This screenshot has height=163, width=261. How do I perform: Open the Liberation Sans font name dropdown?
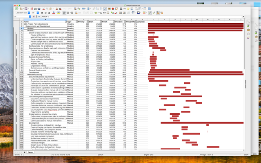click(x=29, y=13)
